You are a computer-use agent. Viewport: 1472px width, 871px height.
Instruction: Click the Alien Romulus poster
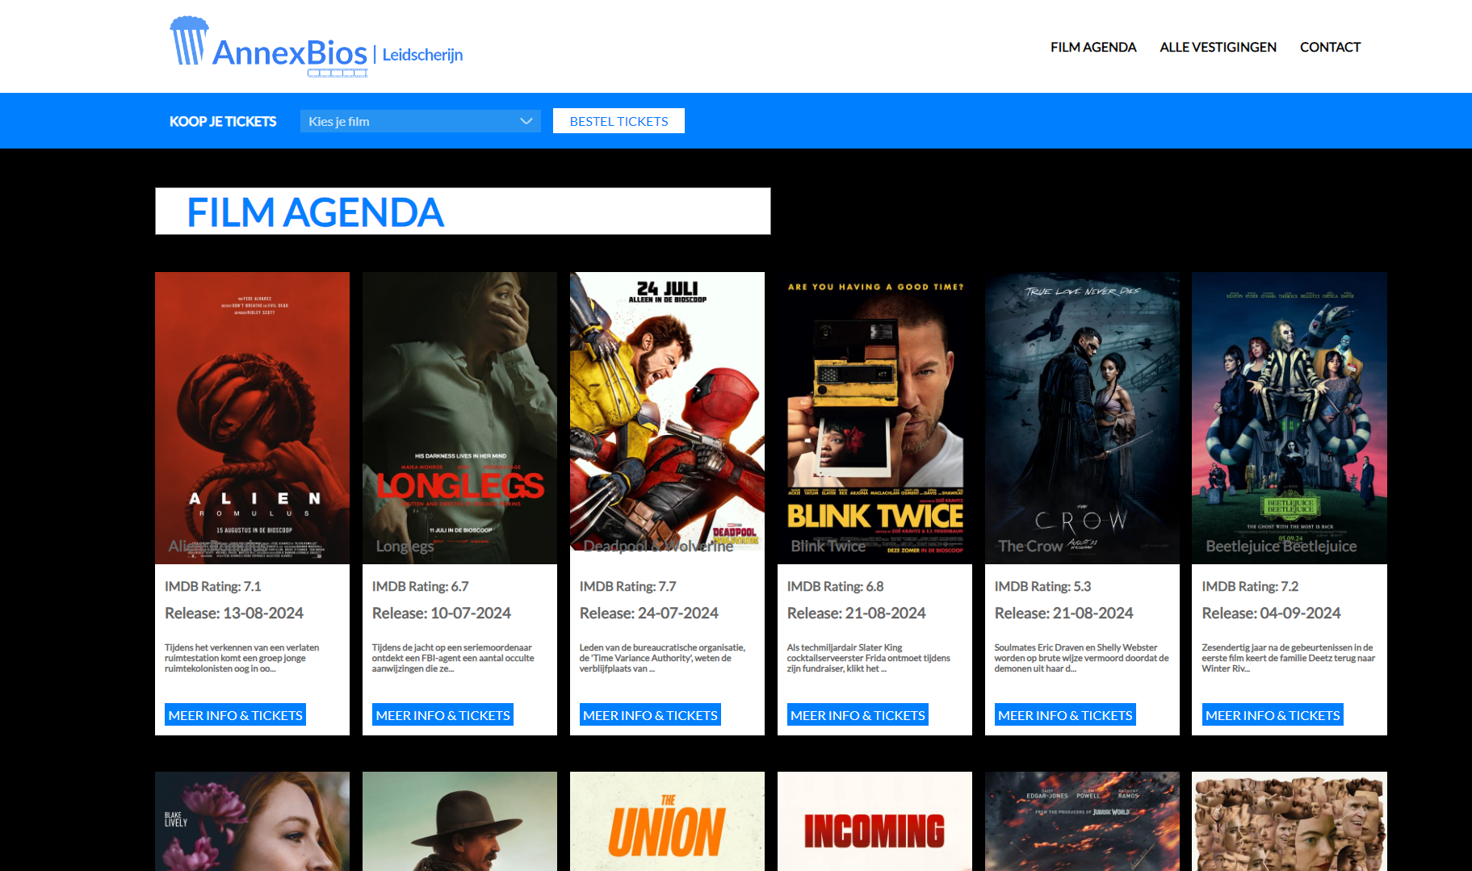(252, 417)
